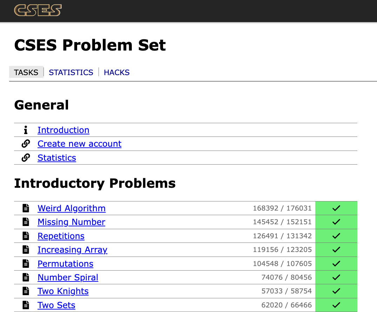The height and width of the screenshot is (312, 377).
Task: Click the document icon beside Repetitions
Action: tap(26, 236)
